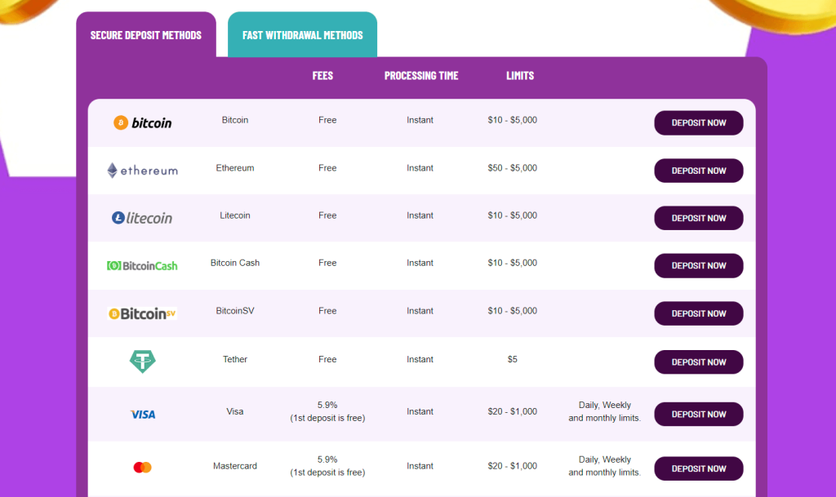Open the Secure Deposit Methods tab
Image resolution: width=836 pixels, height=497 pixels.
pyautogui.click(x=146, y=35)
